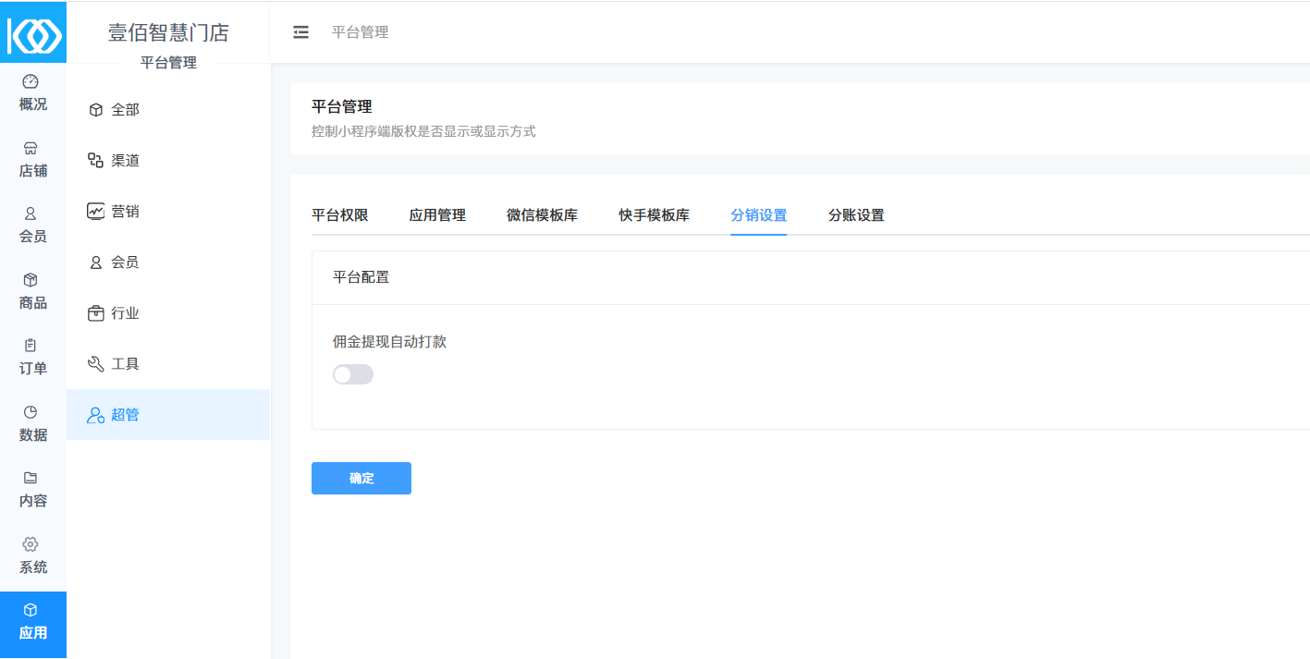Switch to 平台权限 tab
Image resolution: width=1310 pixels, height=659 pixels.
tap(340, 215)
